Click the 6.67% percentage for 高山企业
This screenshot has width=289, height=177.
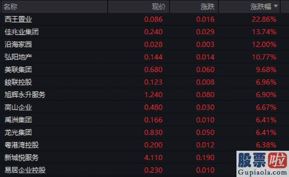coord(266,107)
